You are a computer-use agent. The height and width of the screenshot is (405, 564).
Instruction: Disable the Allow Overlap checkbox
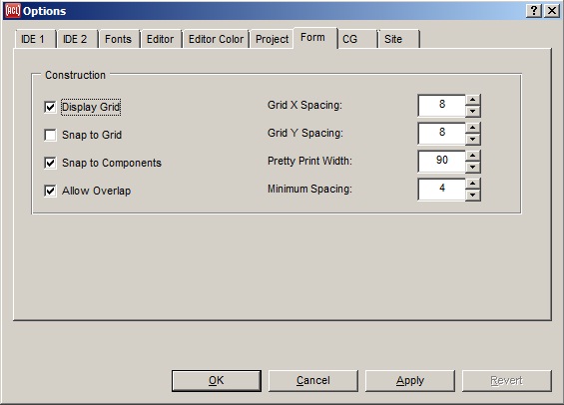[x=50, y=191]
